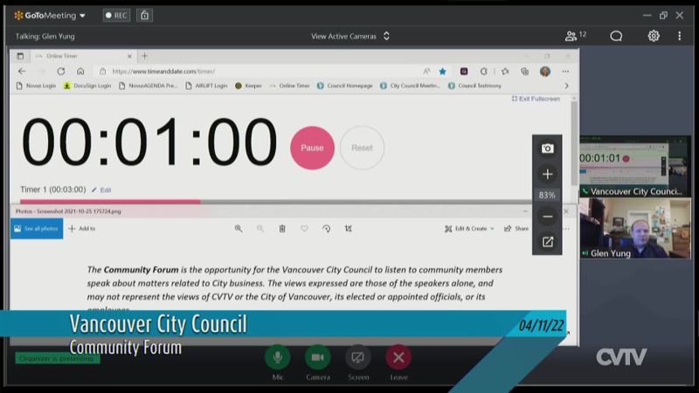Take a screenshot with camera icon
The width and height of the screenshot is (699, 393).
[548, 148]
